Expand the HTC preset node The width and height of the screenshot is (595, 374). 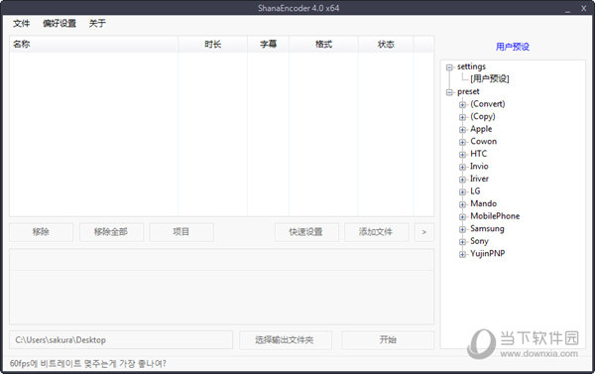coord(462,155)
